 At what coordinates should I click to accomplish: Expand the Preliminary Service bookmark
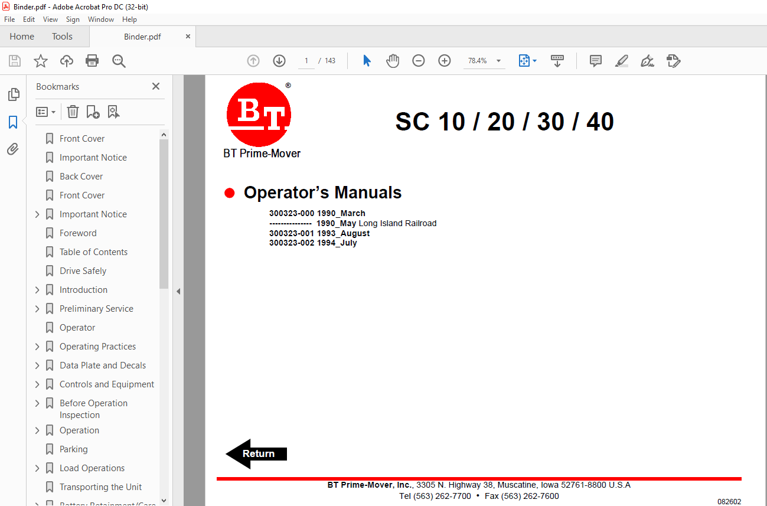38,309
